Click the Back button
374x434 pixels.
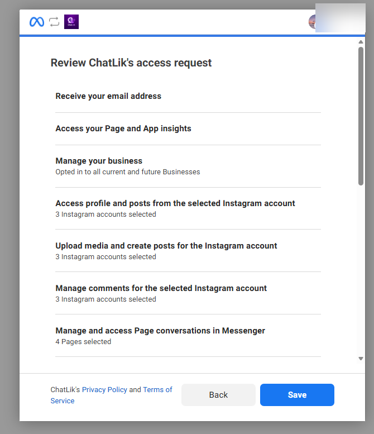(x=218, y=395)
